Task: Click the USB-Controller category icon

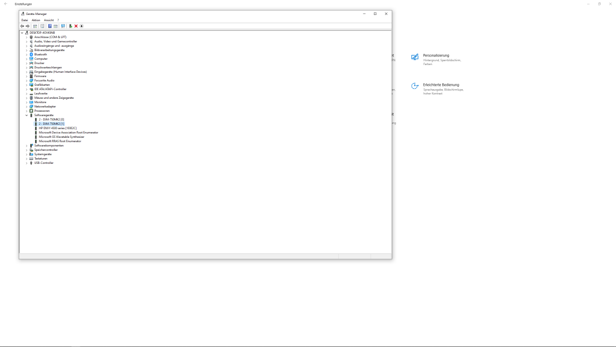Action: [x=31, y=163]
